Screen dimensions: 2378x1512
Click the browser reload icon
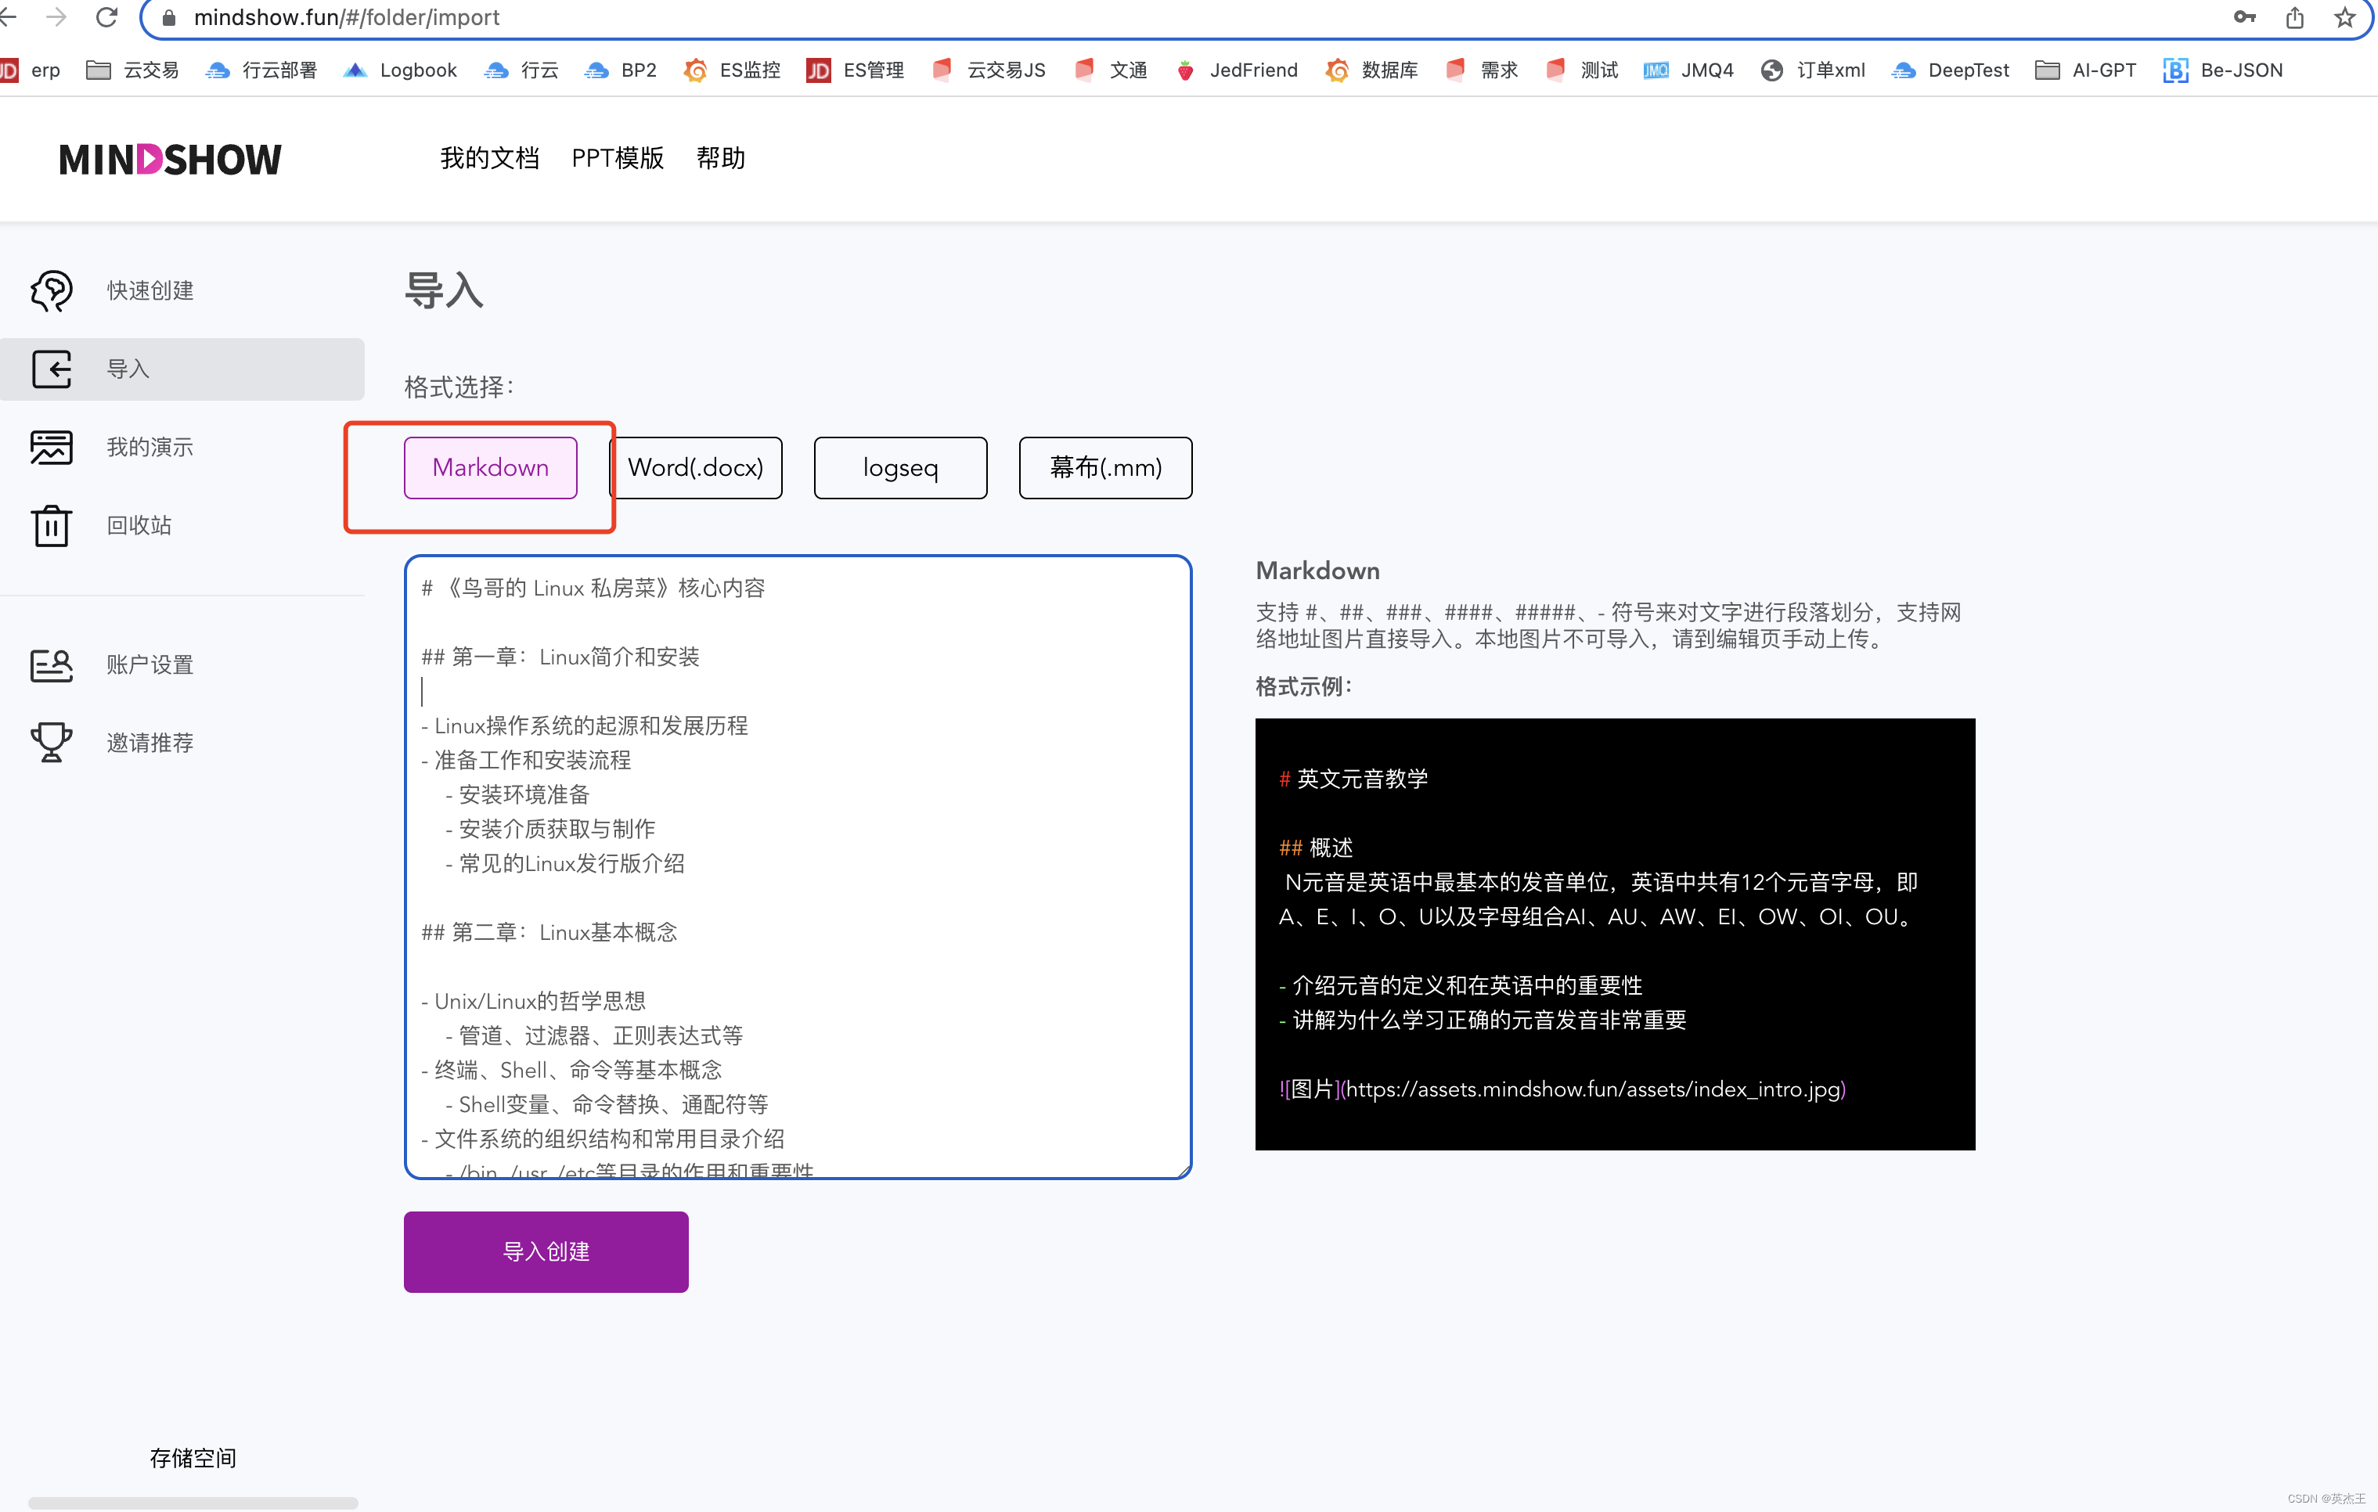106,16
